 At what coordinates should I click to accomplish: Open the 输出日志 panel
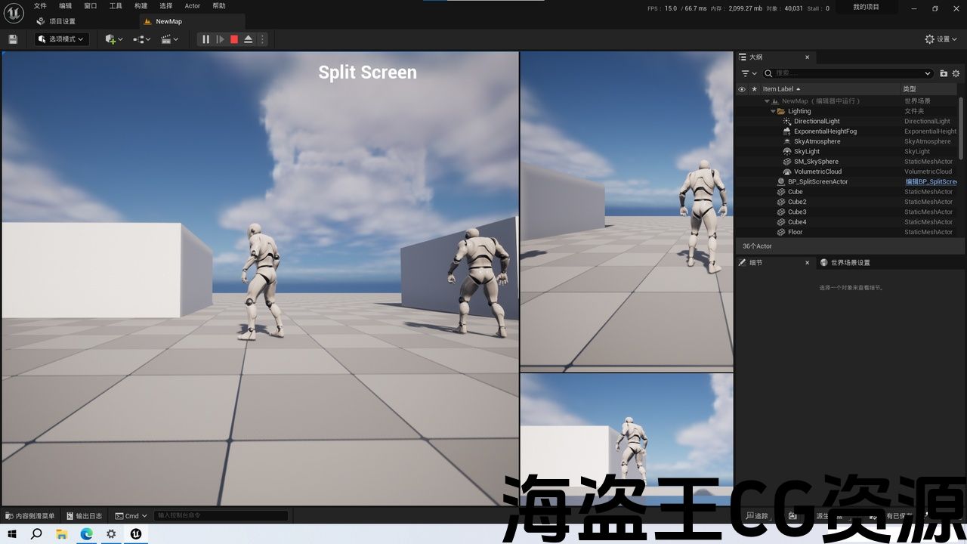tap(84, 516)
